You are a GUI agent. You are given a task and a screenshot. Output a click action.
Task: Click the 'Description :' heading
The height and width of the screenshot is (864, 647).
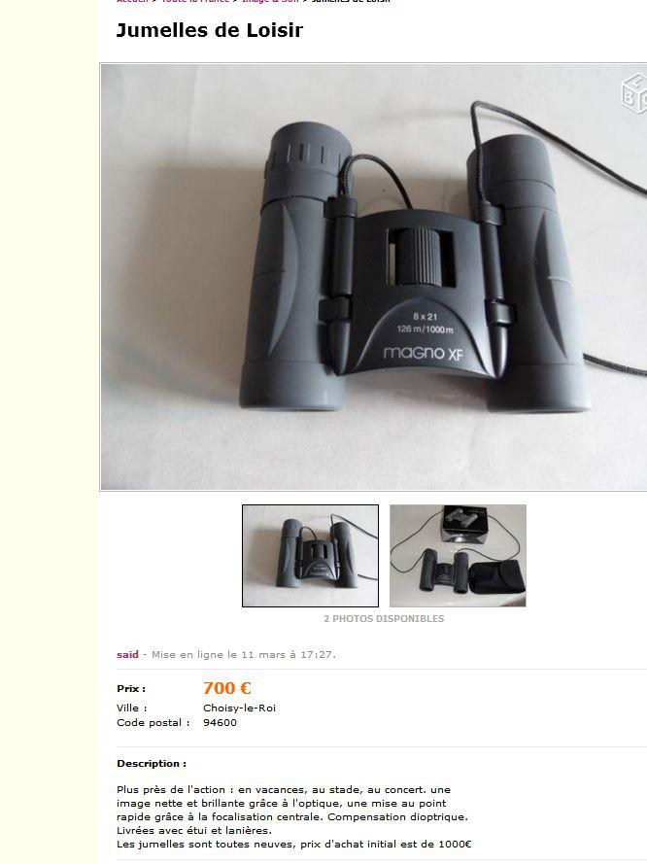pos(152,764)
